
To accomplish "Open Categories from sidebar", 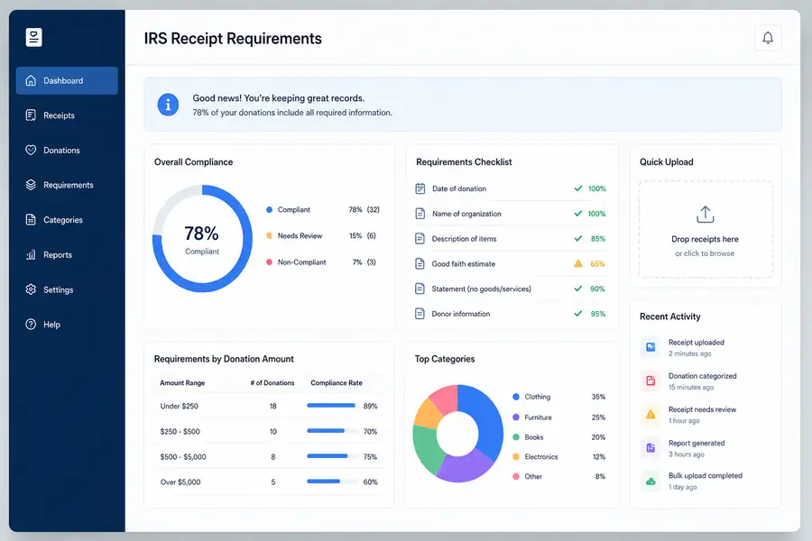I will pyautogui.click(x=63, y=220).
